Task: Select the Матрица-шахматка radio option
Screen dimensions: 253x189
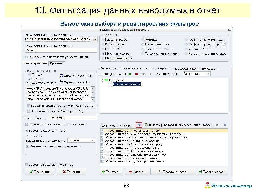Action: (x=103, y=59)
